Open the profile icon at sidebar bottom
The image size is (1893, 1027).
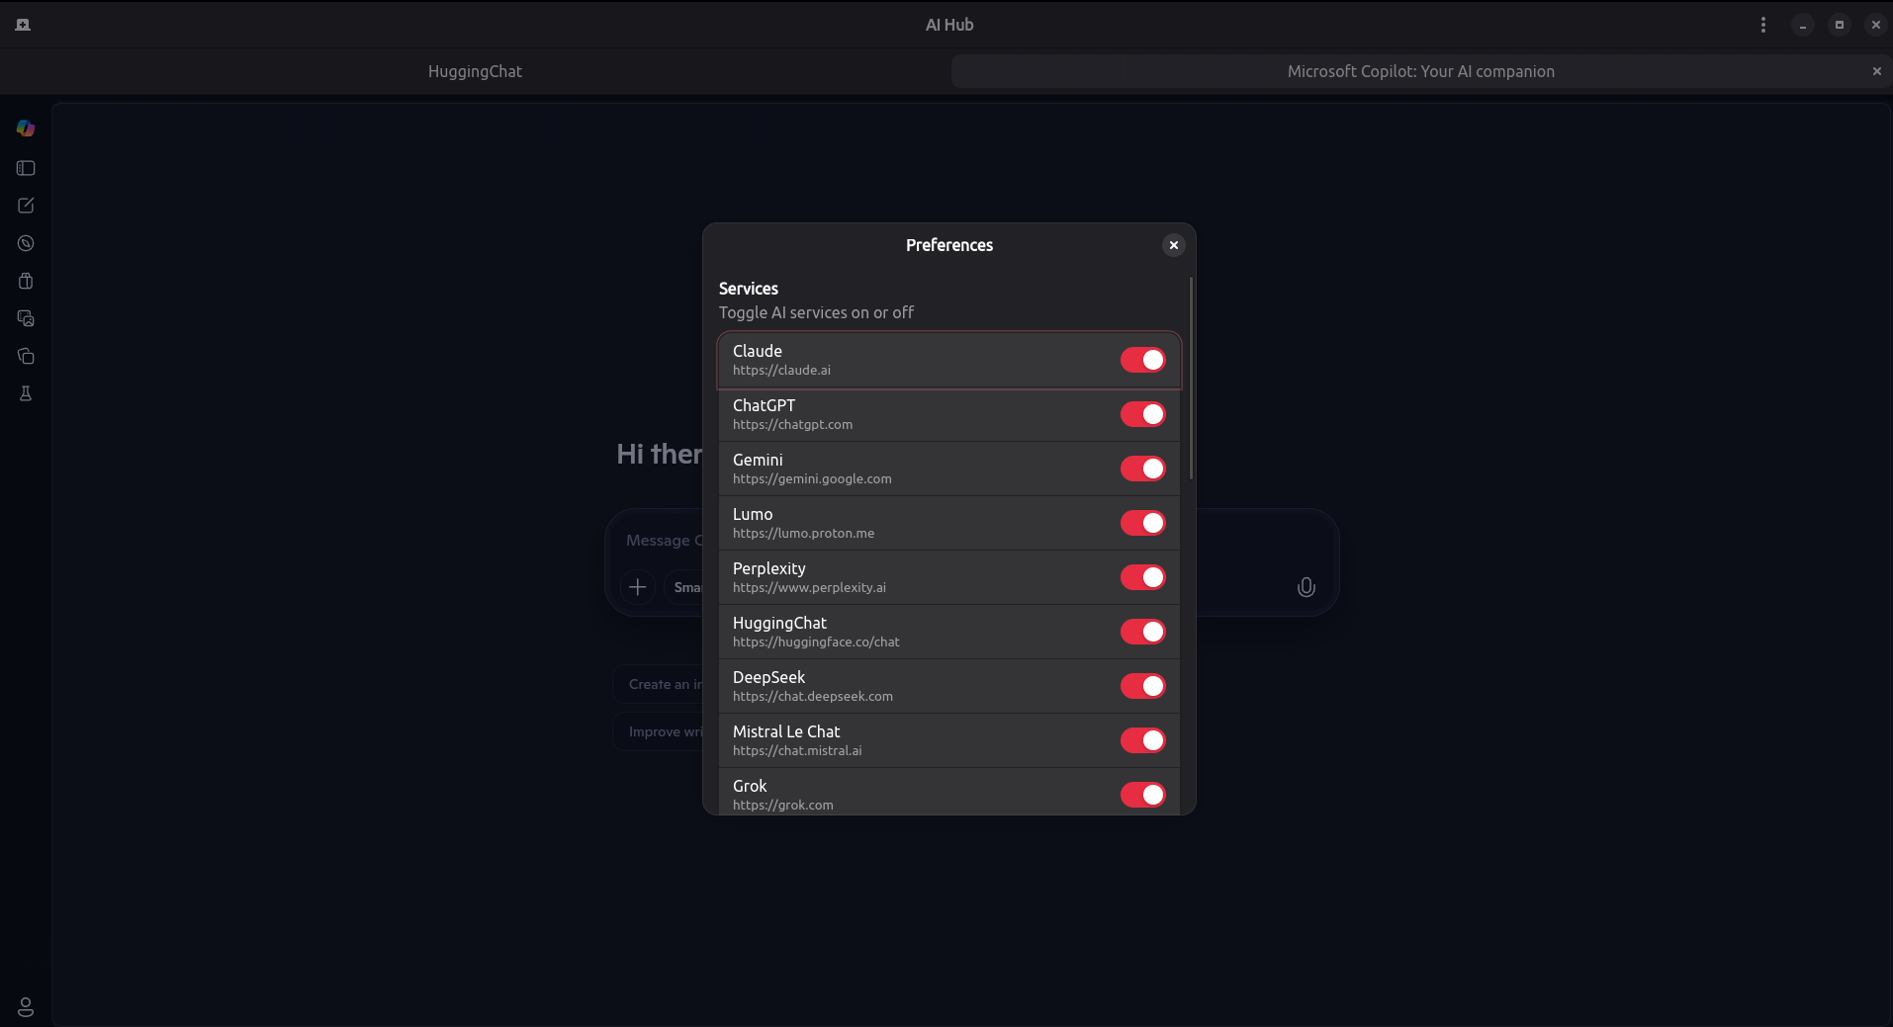point(25,1007)
